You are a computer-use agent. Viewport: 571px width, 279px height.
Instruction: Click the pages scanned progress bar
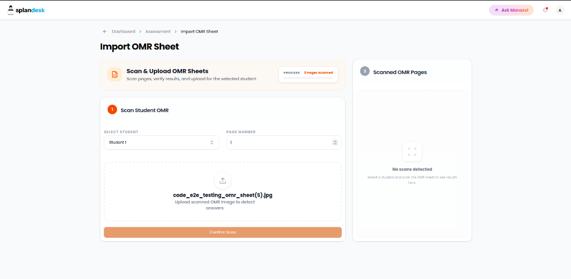coord(308,78)
